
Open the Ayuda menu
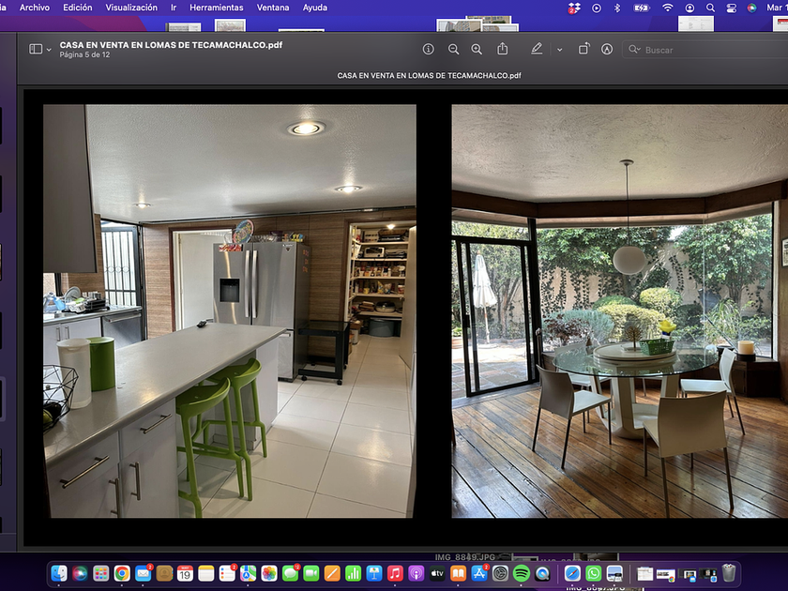tap(315, 8)
